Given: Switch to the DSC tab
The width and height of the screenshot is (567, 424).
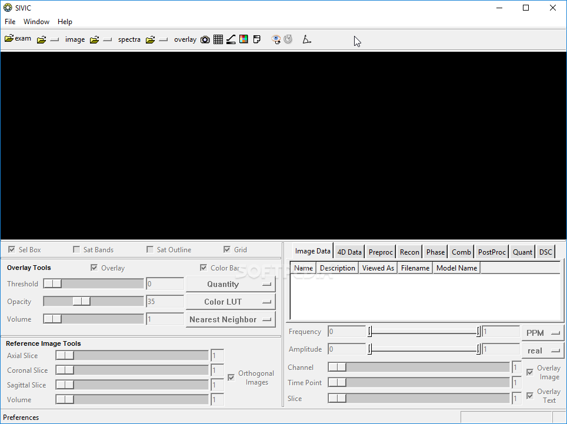Looking at the screenshot, I should pyautogui.click(x=546, y=252).
